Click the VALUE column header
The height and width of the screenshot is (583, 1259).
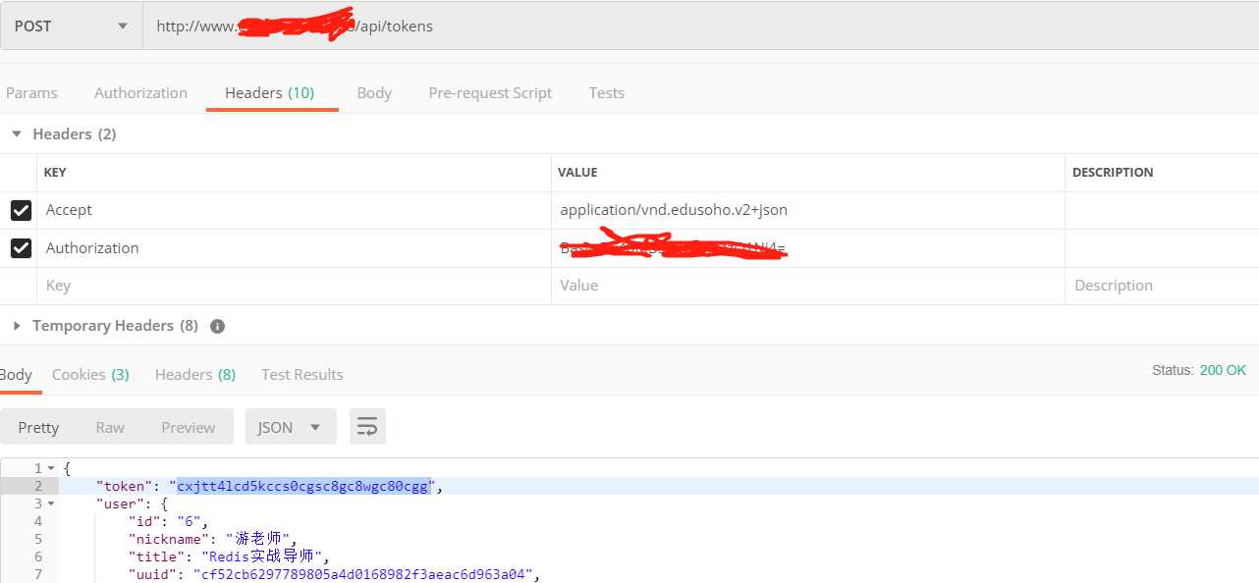point(577,173)
